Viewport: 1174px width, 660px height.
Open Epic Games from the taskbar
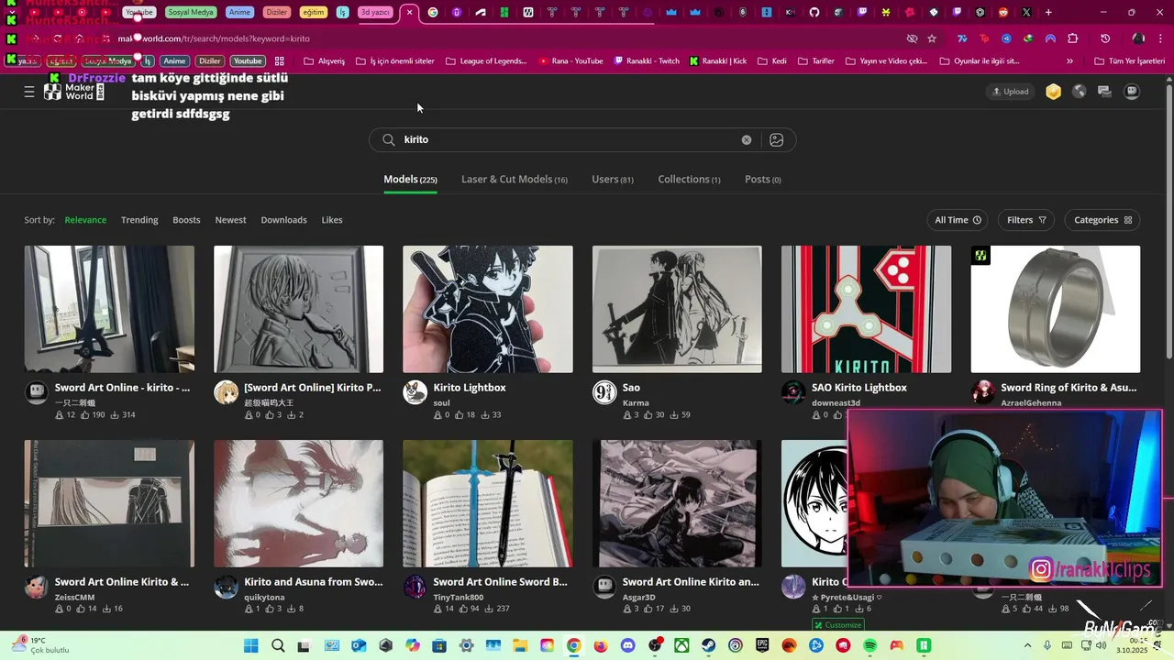coord(762,646)
